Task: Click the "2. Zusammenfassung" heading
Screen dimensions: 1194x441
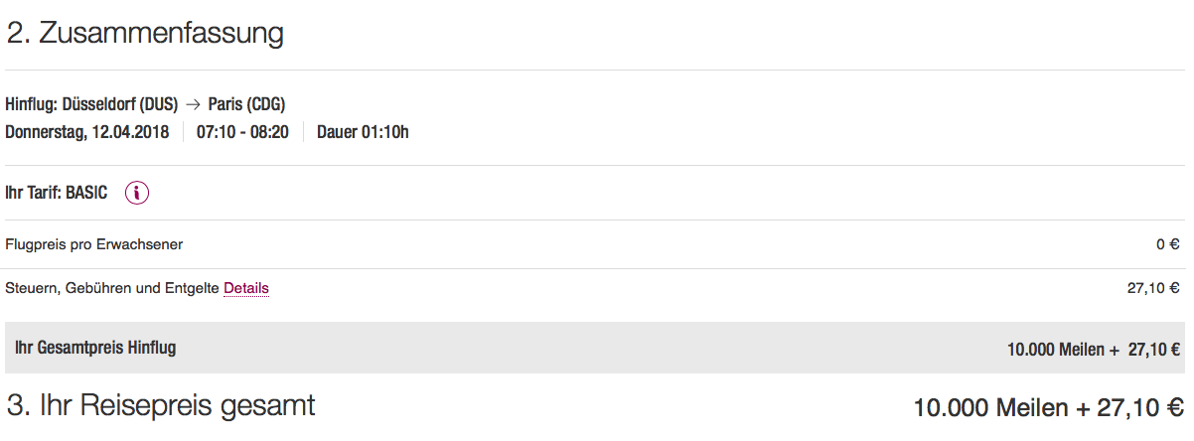Action: (x=145, y=33)
